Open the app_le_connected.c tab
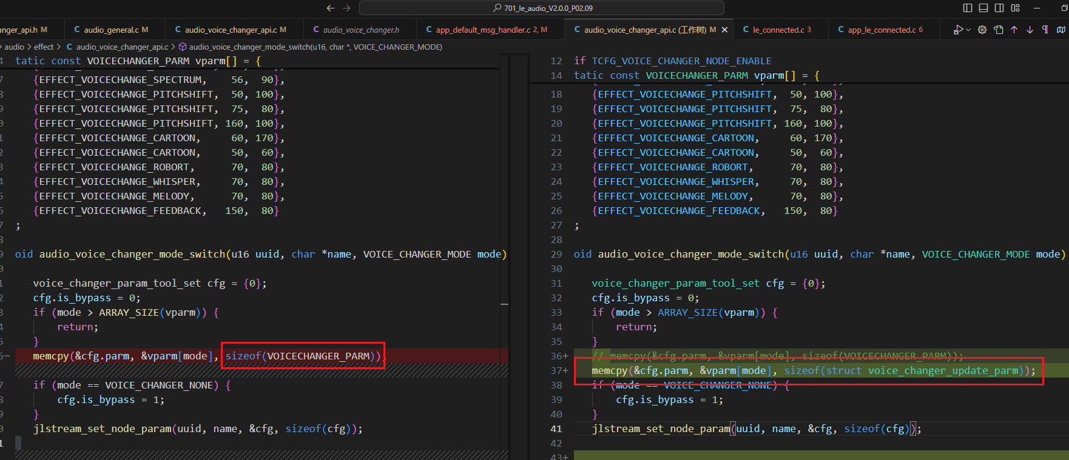This screenshot has height=460, width=1069. (885, 30)
